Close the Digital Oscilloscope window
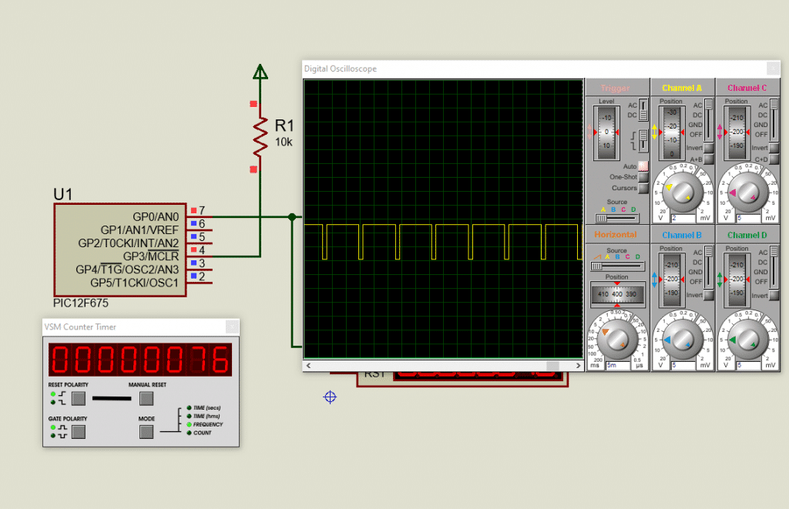Image resolution: width=789 pixels, height=509 pixels. click(x=774, y=69)
